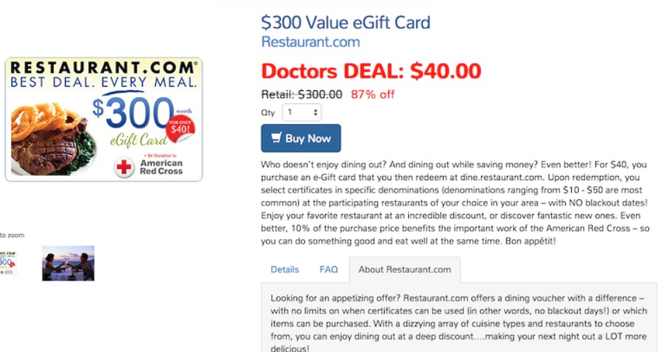671x352 pixels.
Task: Open the FAQ tab
Action: click(329, 270)
